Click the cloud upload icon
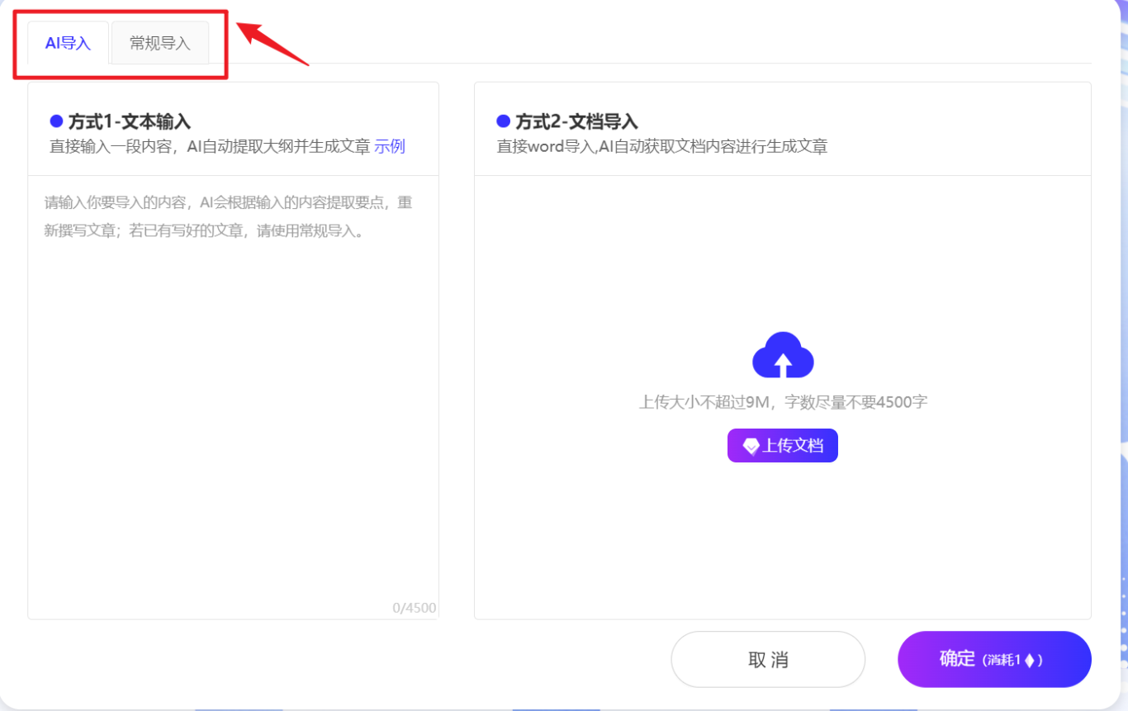Screen dimensions: 1128x711 point(783,355)
